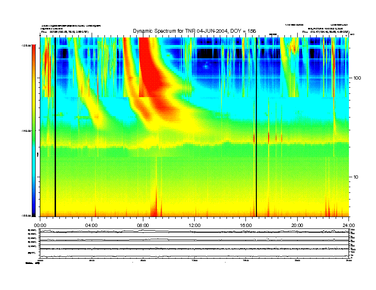Click the 04:00 time axis label
This screenshot has width=376, height=290.
coord(92,226)
